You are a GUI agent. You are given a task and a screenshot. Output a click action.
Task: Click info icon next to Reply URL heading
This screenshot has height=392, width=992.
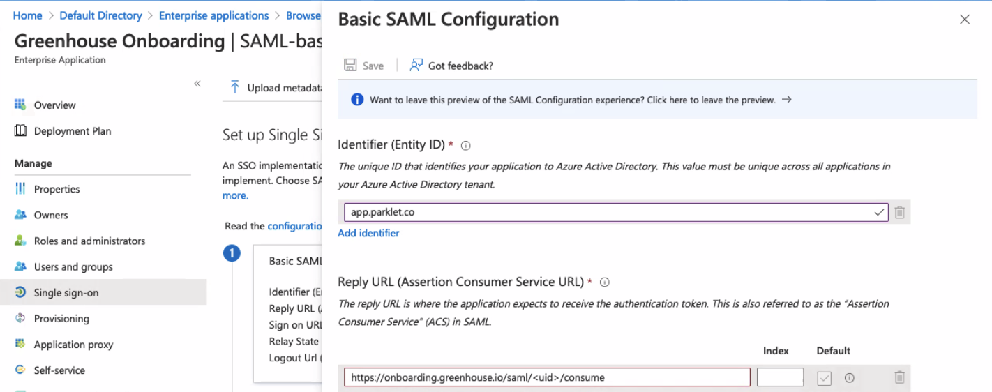coord(605,282)
